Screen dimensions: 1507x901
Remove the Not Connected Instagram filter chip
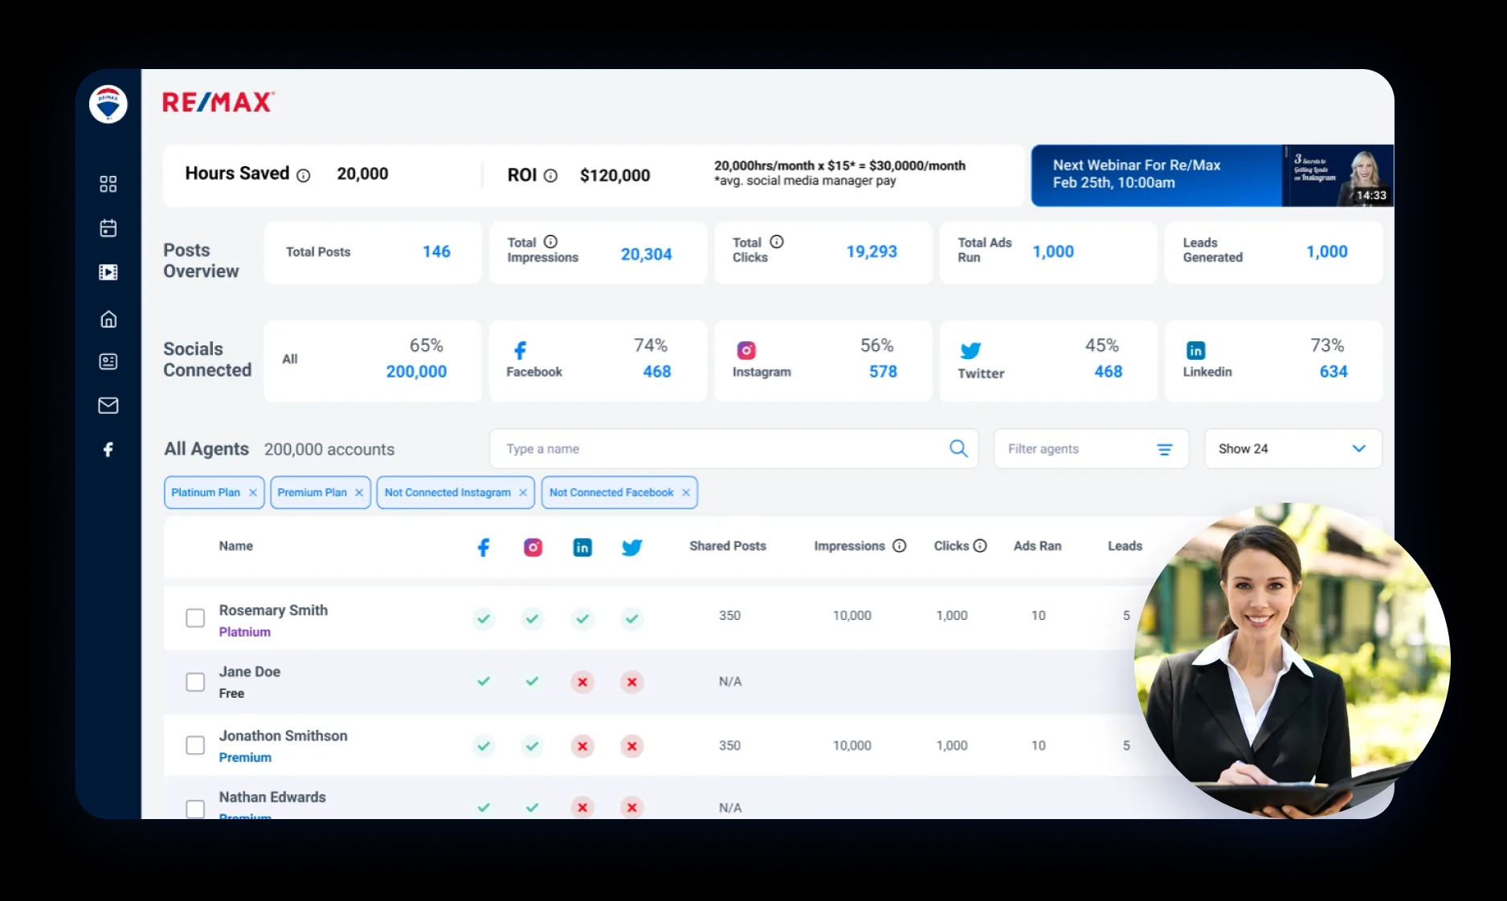tap(523, 492)
